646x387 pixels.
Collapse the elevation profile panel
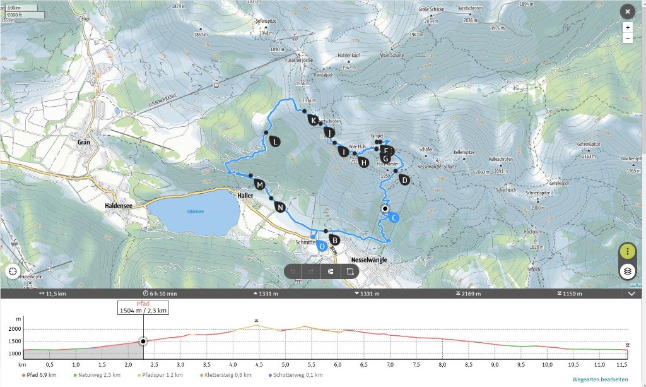pyautogui.click(x=631, y=294)
